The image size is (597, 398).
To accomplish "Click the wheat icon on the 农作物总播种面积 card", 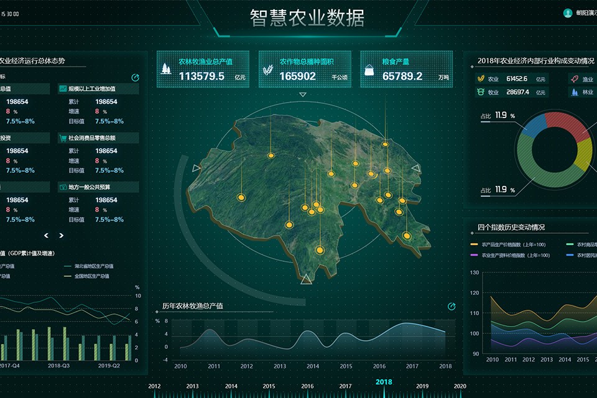I will click(269, 68).
